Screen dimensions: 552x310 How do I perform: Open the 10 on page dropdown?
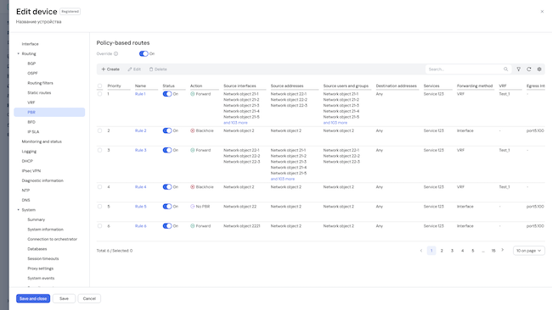coord(529,251)
